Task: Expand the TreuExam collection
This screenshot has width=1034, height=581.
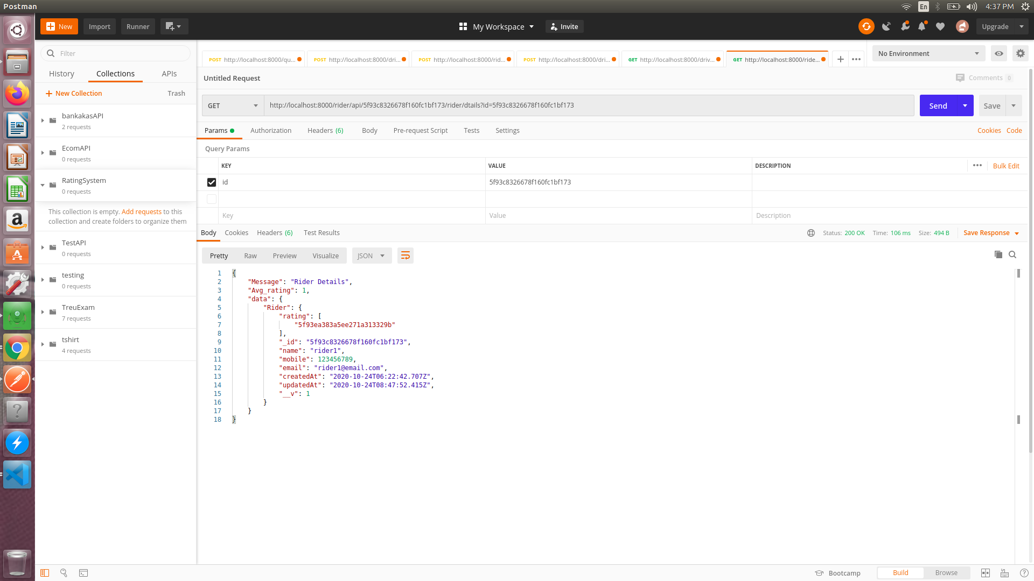Action: pos(43,312)
